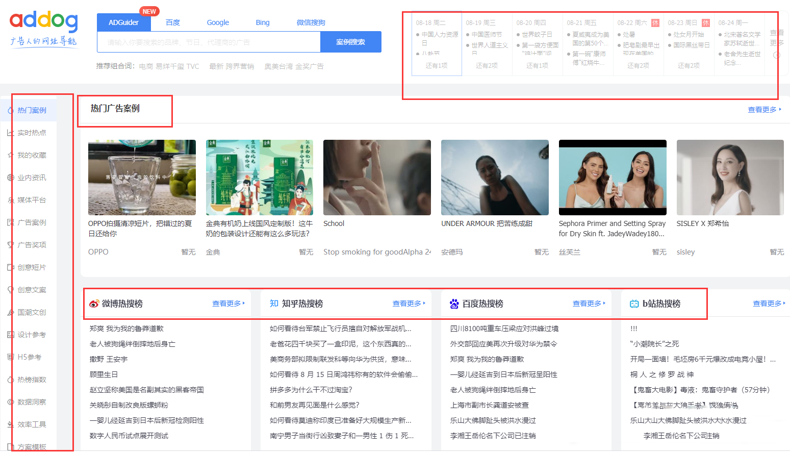Switch to the Bing search tab

tap(263, 22)
